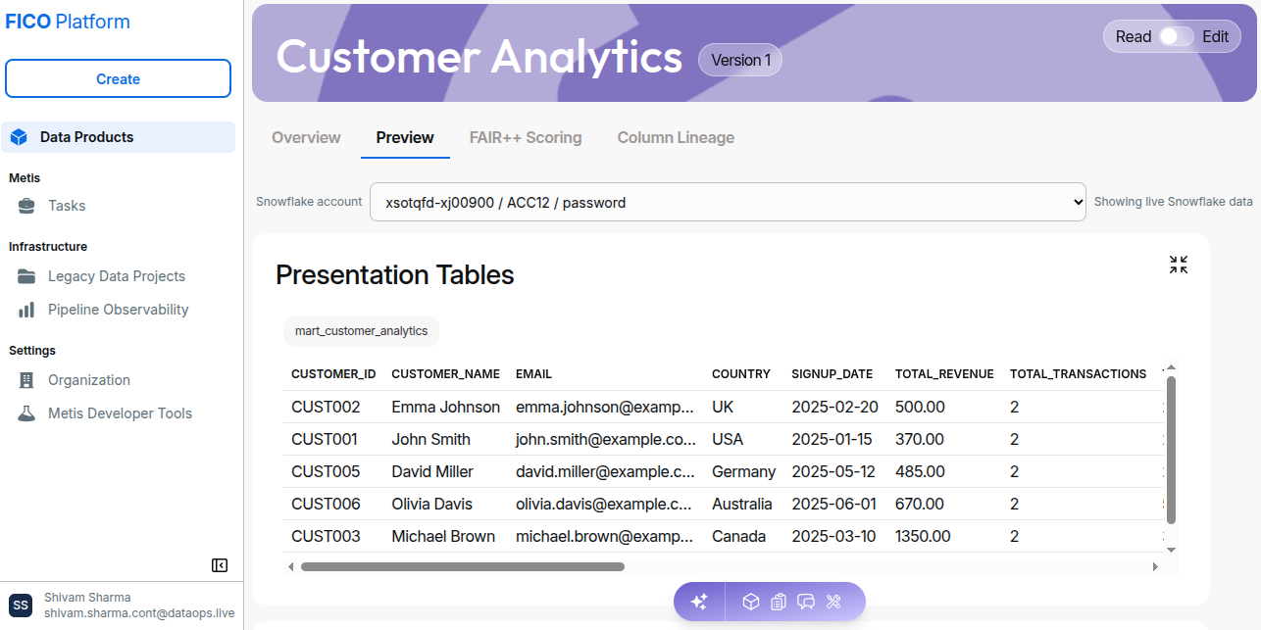Viewport: 1261px width, 630px height.
Task: Click the table's scroll left arrow
Action: click(x=290, y=566)
